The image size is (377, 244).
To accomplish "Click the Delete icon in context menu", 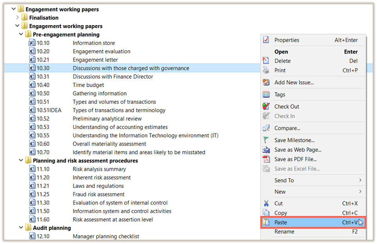I will (266, 61).
